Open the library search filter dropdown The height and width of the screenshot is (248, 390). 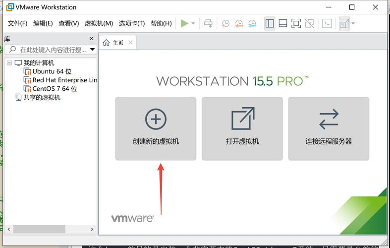point(92,49)
